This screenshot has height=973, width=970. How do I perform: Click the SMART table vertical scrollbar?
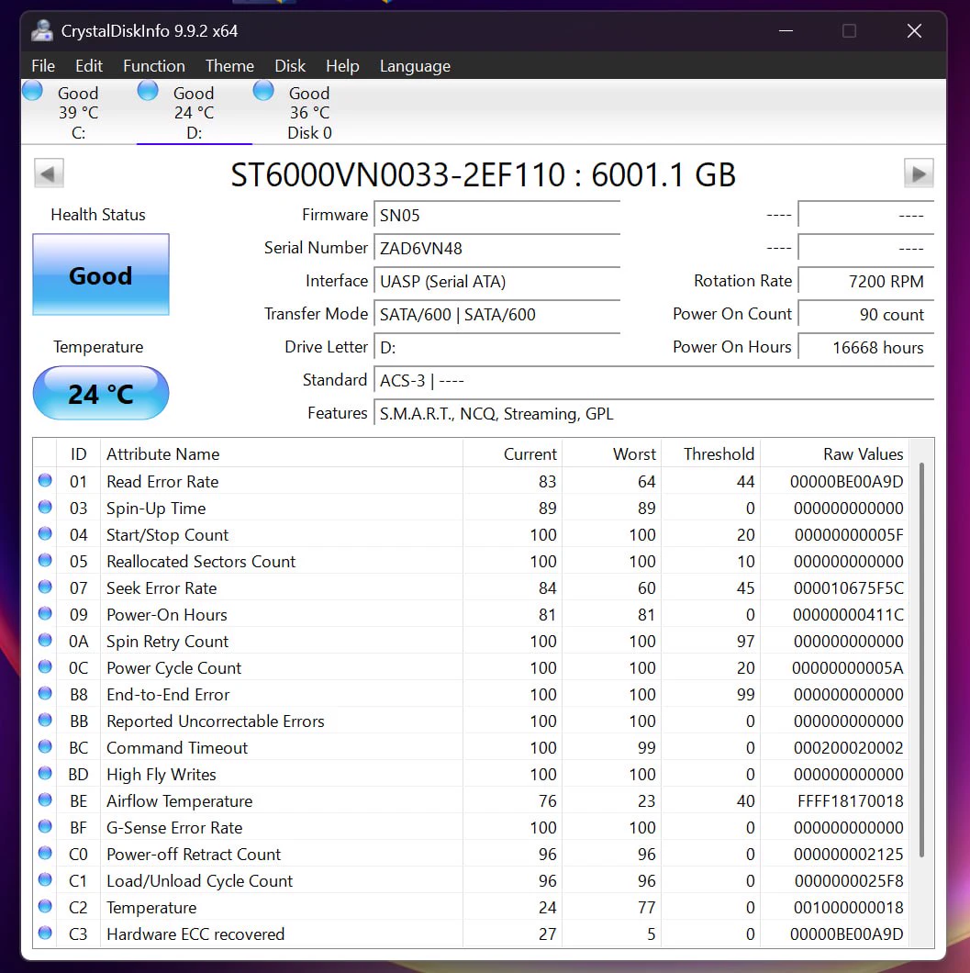point(921,660)
